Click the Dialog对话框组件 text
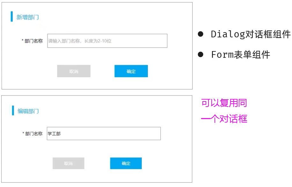The width and height of the screenshot is (292, 187). tap(251, 34)
